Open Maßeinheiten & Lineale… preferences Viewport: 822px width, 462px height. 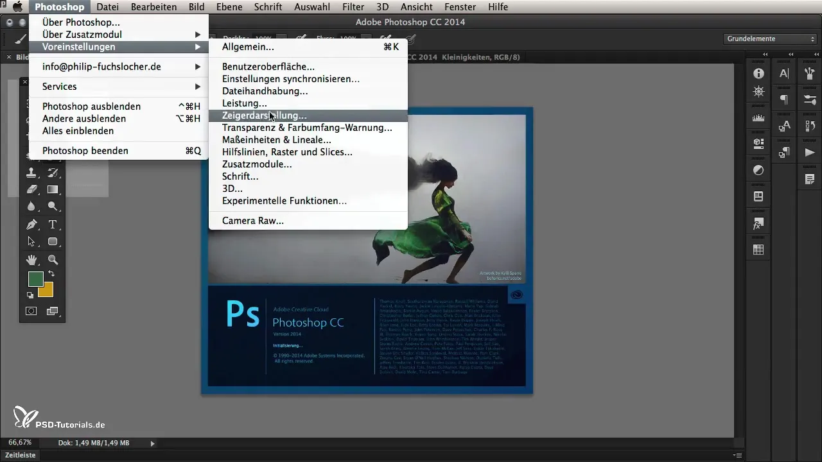click(x=308, y=140)
